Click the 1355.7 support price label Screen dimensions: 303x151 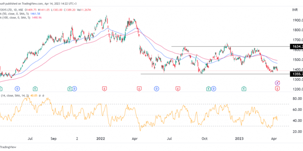pyautogui.click(x=297, y=74)
